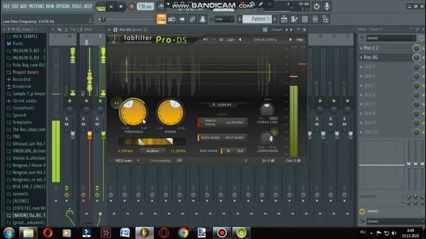Viewport: 426px width, 239px height.
Task: Select WIDE BAND processing
Action: 210,137
